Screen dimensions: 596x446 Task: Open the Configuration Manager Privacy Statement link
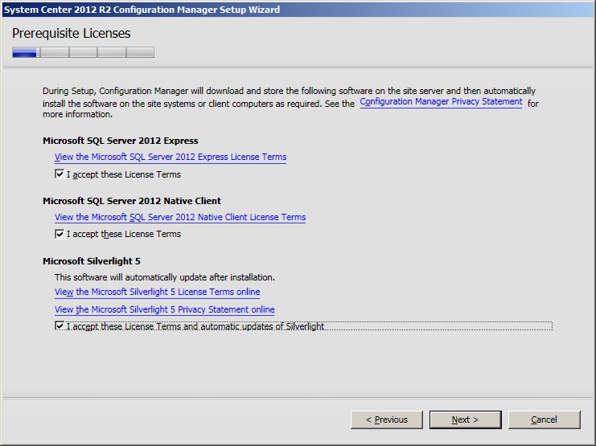[441, 102]
